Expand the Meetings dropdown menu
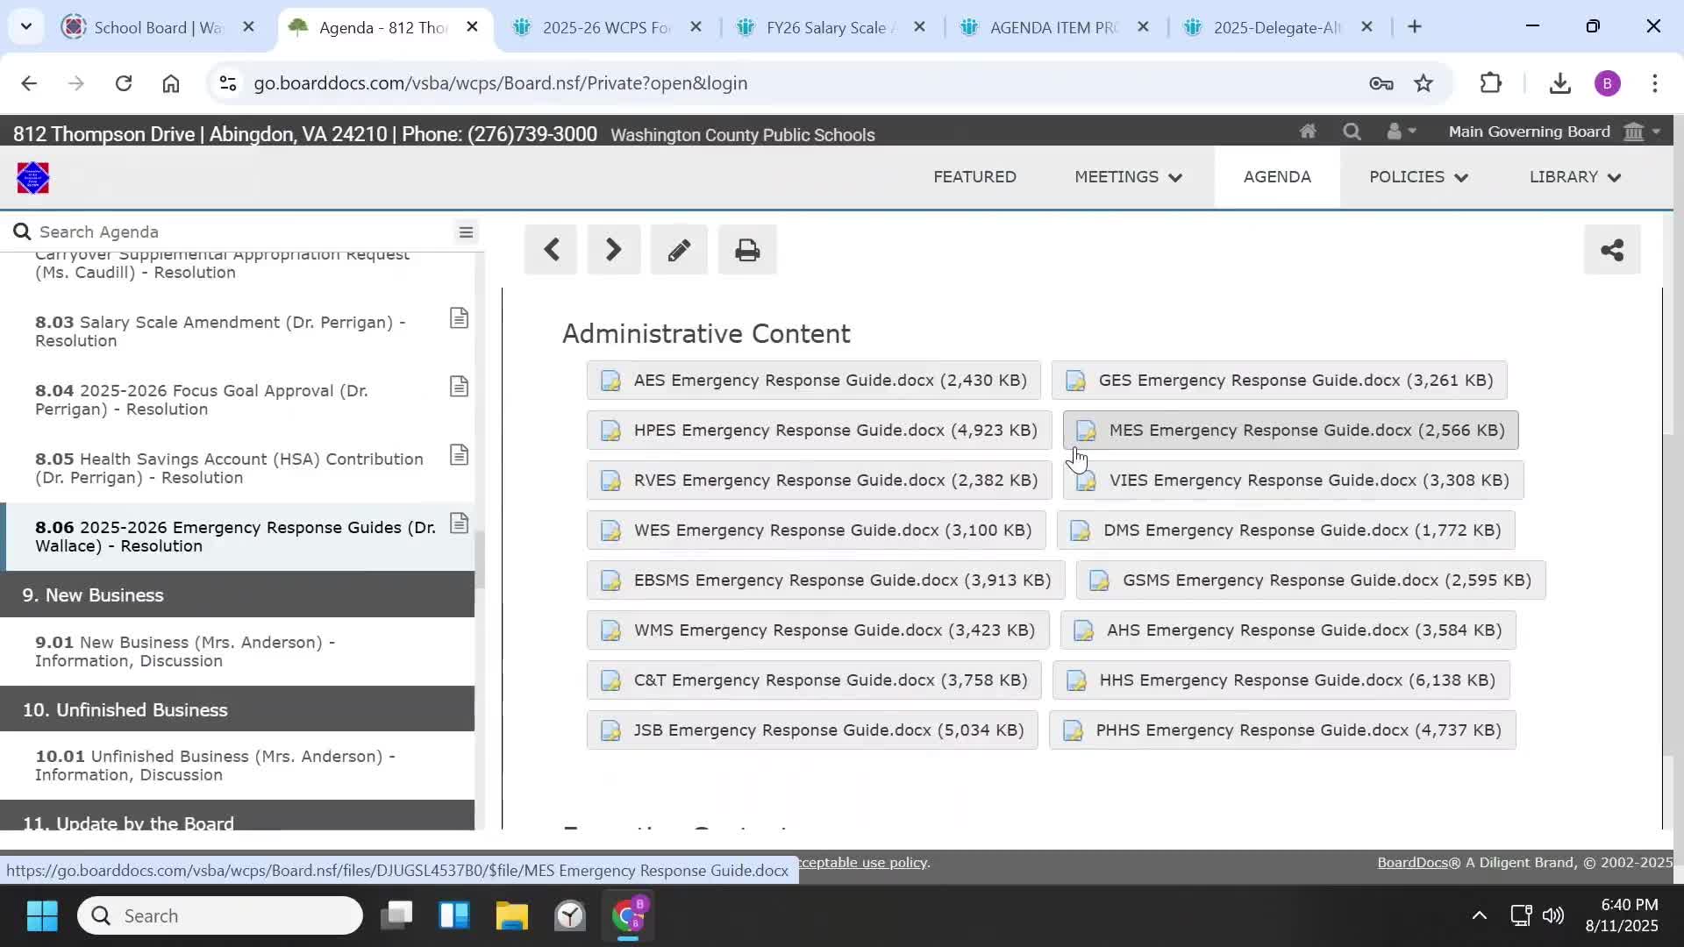The width and height of the screenshot is (1684, 947). (x=1128, y=177)
